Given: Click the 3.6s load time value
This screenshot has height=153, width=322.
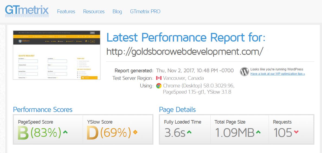Looking at the screenshot, I should click(x=175, y=133).
